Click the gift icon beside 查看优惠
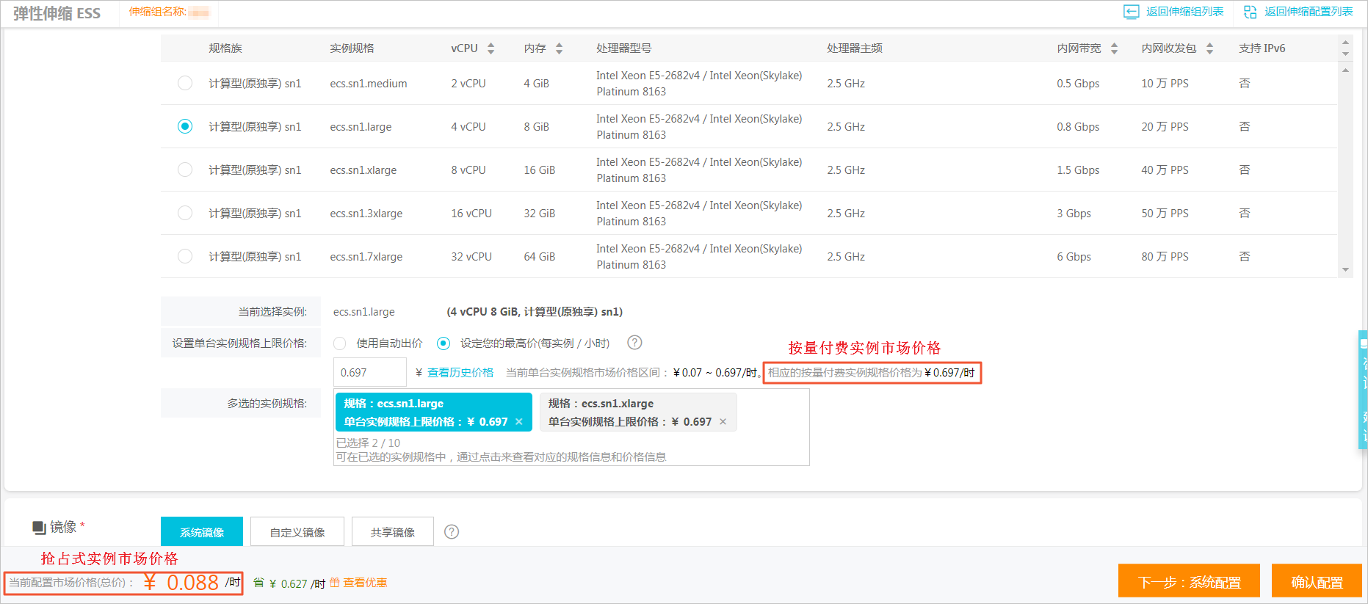Image resolution: width=1368 pixels, height=604 pixels. pyautogui.click(x=335, y=583)
